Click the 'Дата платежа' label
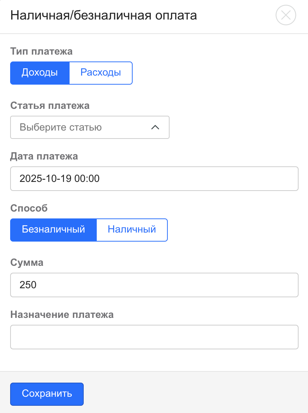This screenshot has height=413, width=308. 44,156
